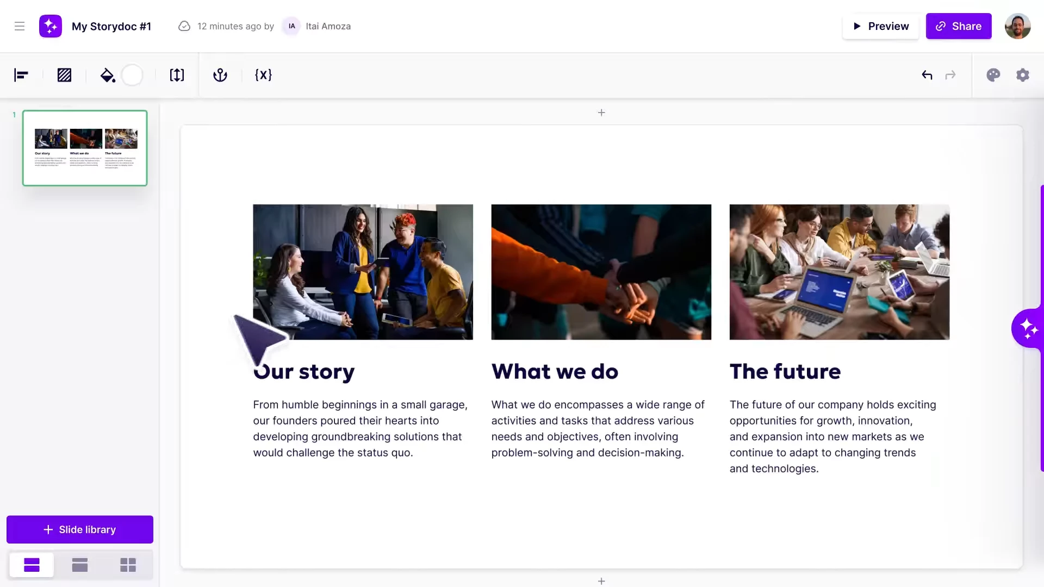The image size is (1044, 587).
Task: Add a slide below using plus
Action: [601, 581]
